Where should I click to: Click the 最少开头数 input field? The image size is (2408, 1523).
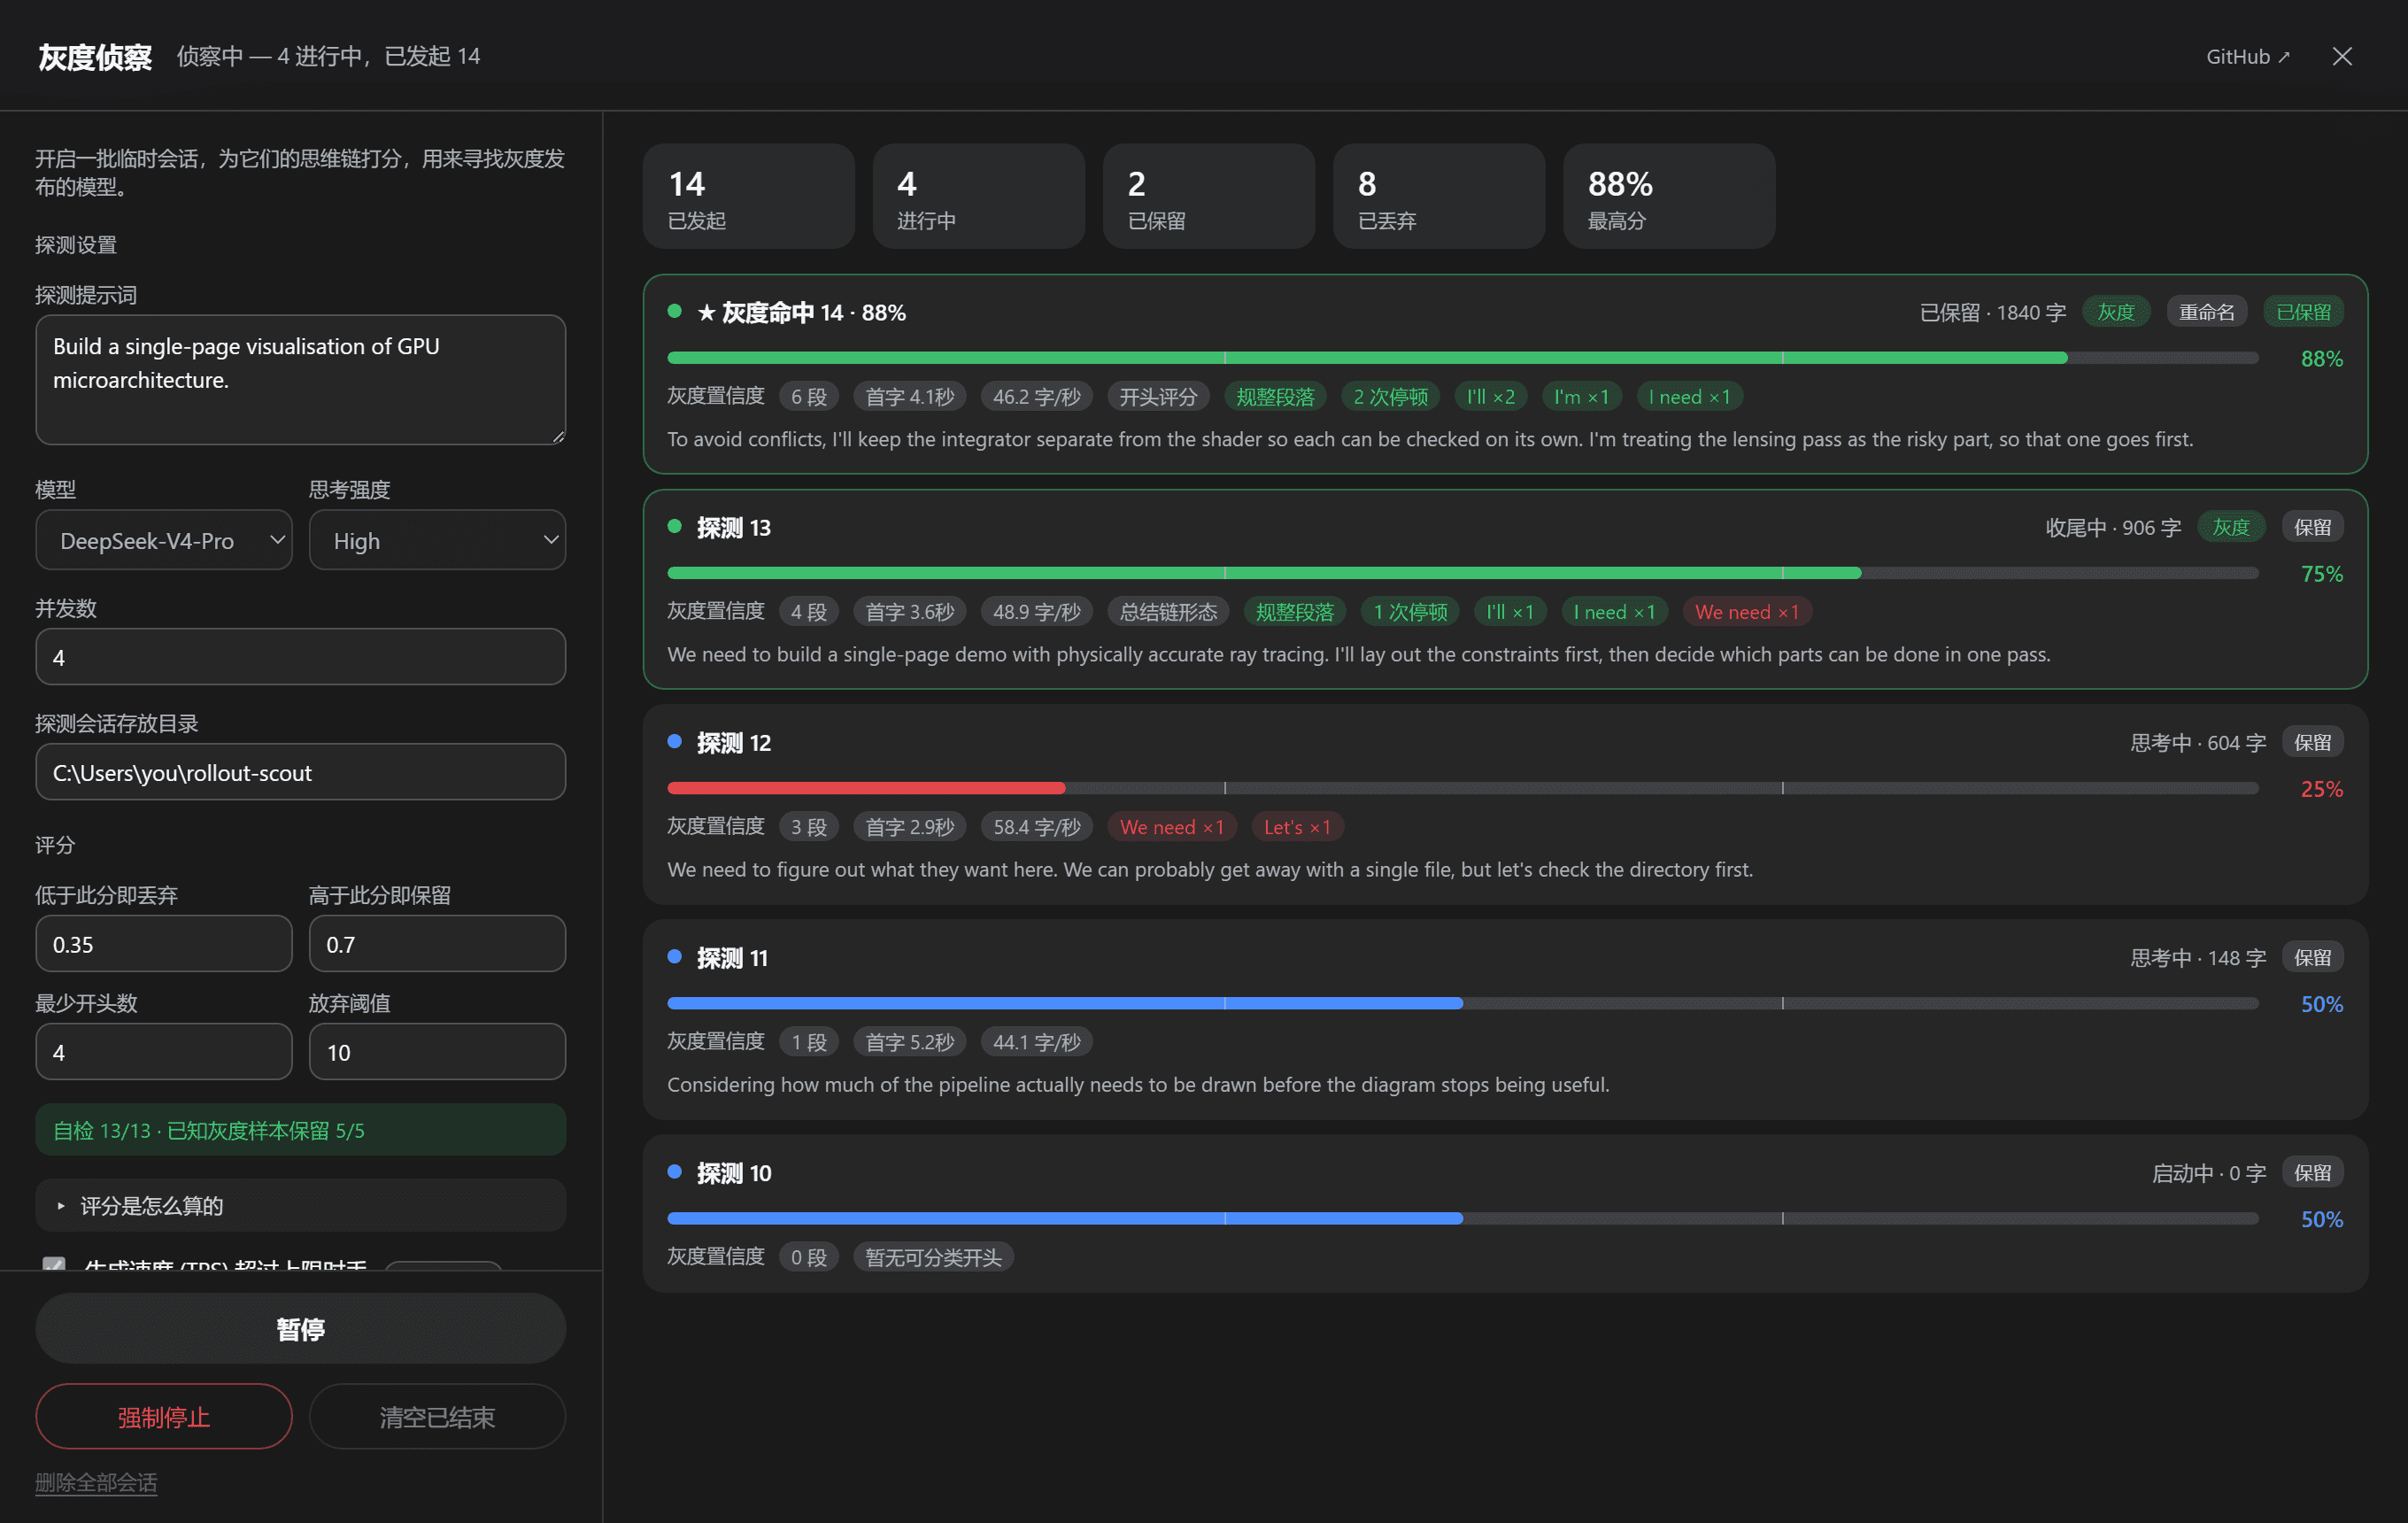click(164, 1052)
